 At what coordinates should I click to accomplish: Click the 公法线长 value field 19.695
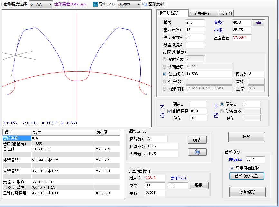pos(209,74)
